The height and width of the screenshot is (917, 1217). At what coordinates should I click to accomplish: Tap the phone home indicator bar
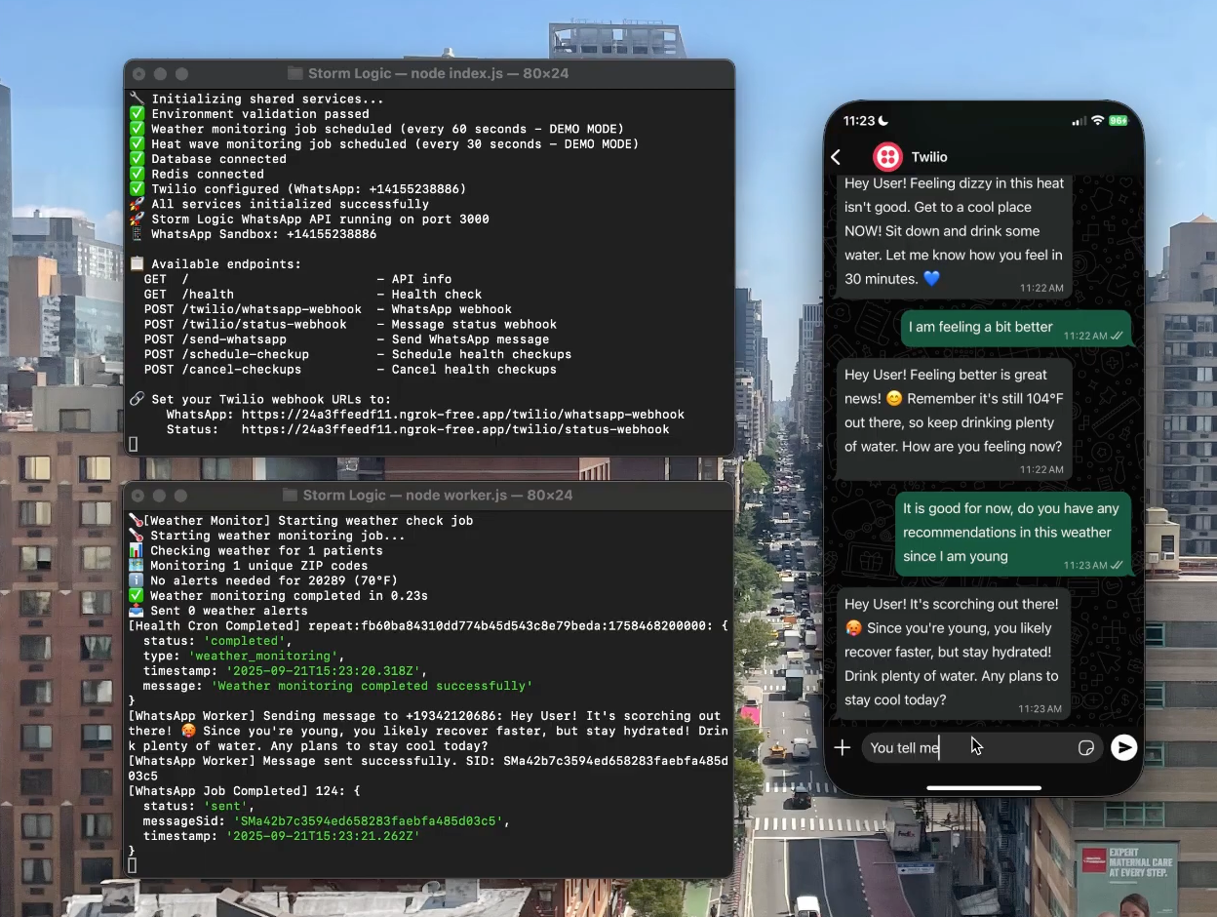tap(984, 787)
